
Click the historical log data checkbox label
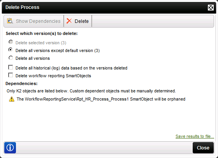[72, 68]
